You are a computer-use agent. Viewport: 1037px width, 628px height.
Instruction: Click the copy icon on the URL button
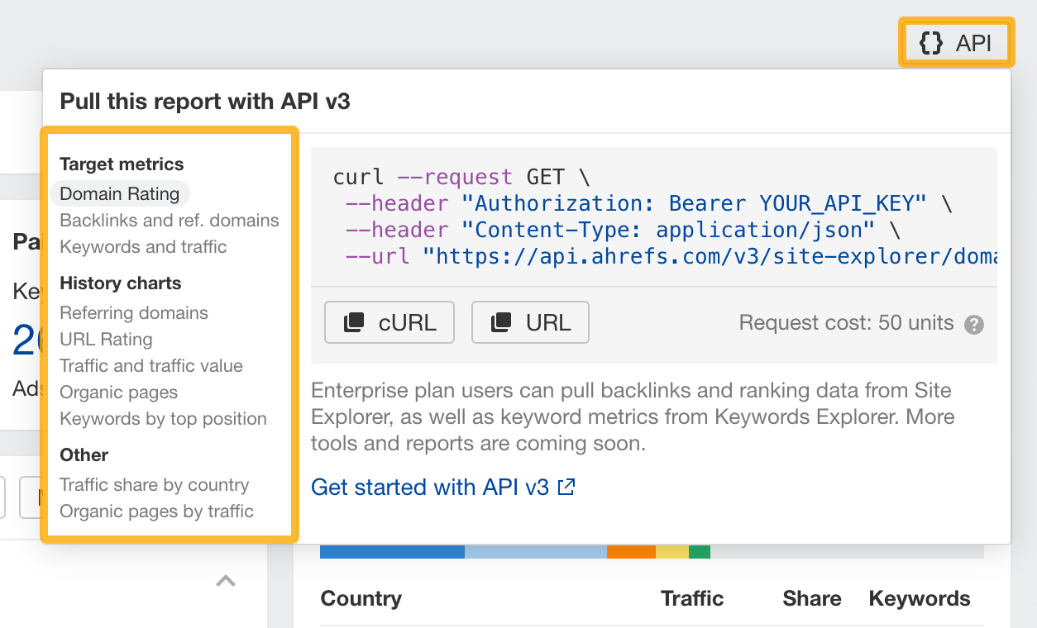pos(502,322)
